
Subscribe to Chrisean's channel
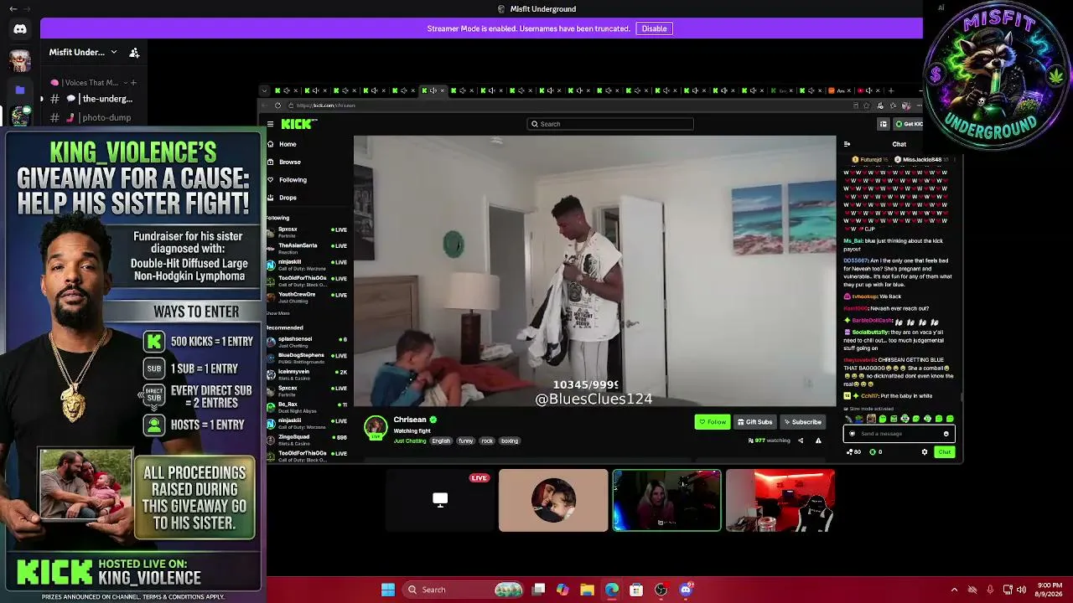[x=803, y=422]
